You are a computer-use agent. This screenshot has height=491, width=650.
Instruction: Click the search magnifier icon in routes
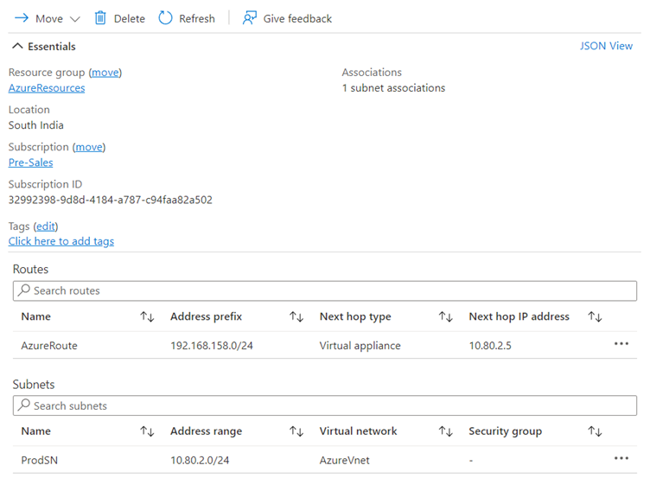(24, 290)
